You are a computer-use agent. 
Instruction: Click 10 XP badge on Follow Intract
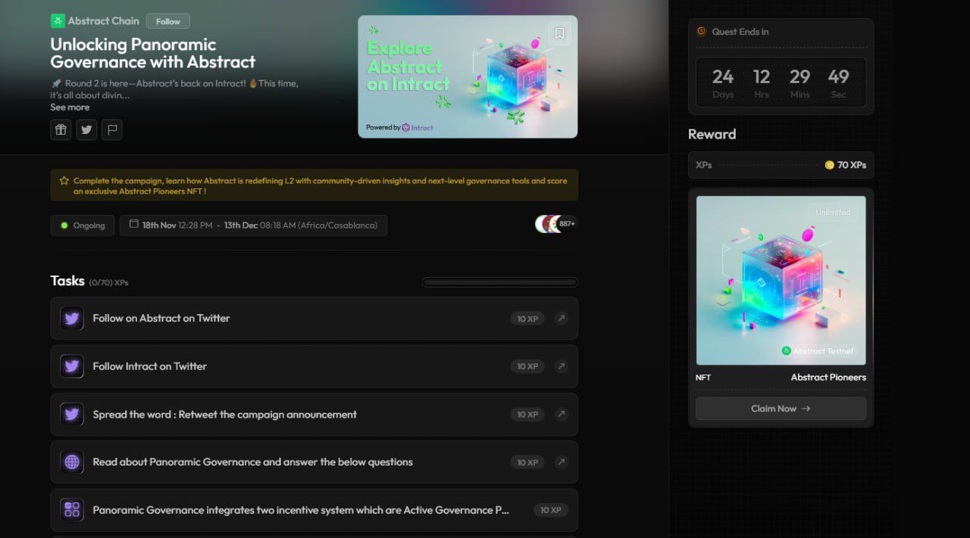click(527, 366)
